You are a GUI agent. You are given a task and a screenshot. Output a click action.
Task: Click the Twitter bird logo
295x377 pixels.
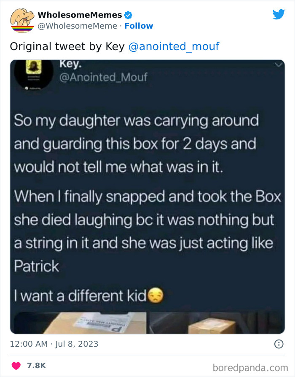[x=279, y=14]
